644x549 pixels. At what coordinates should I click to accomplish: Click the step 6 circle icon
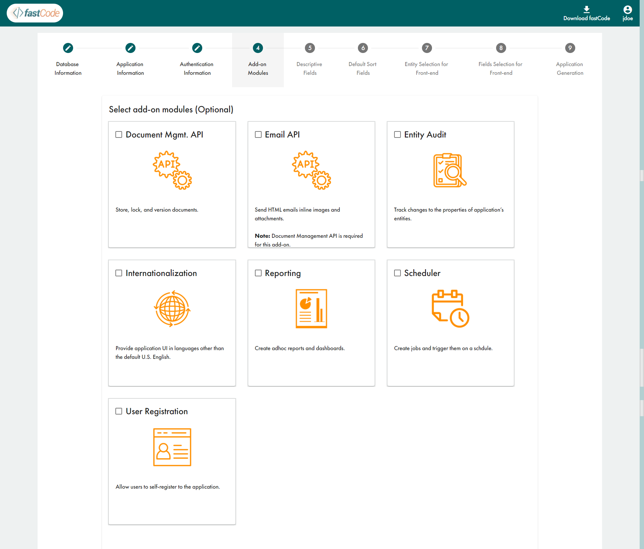[x=363, y=48]
